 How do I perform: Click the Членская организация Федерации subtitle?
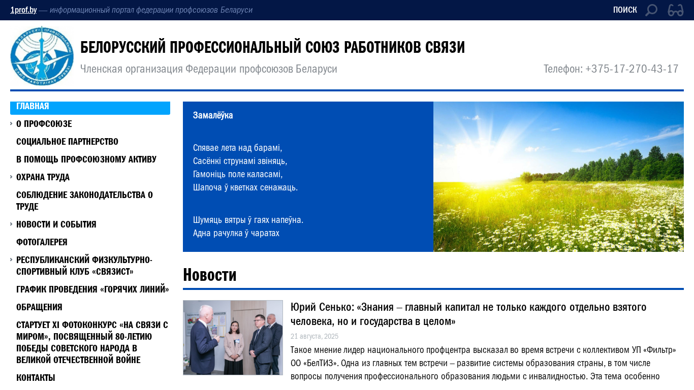point(209,69)
